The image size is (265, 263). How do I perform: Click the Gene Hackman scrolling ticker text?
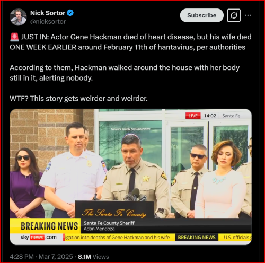point(117,238)
